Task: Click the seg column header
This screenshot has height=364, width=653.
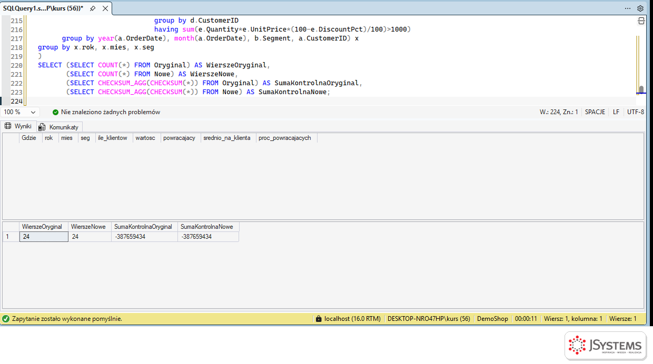Action: 86,138
